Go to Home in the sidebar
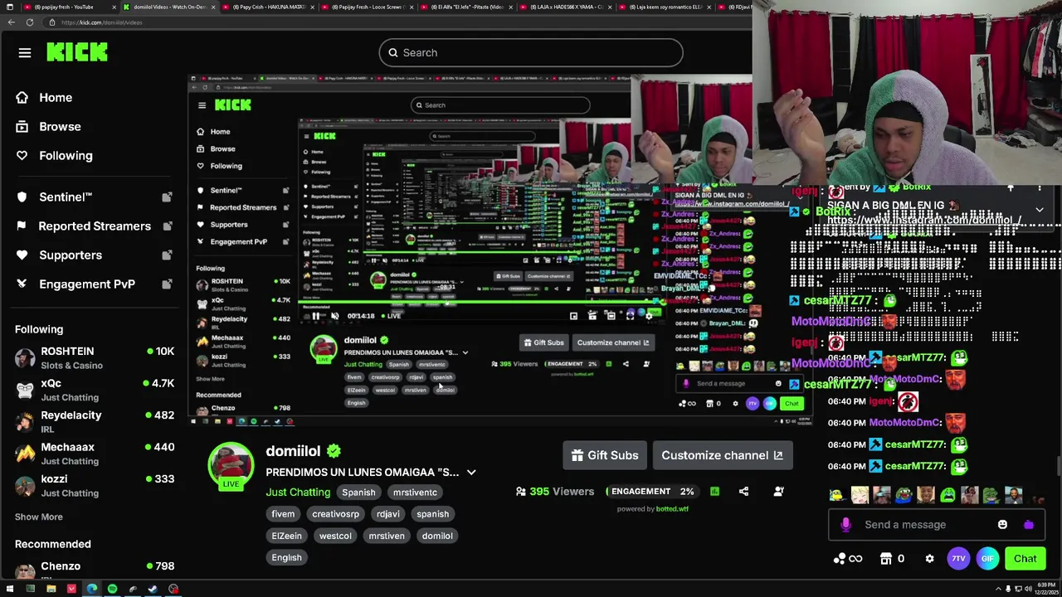Image resolution: width=1062 pixels, height=597 pixels. (x=56, y=97)
